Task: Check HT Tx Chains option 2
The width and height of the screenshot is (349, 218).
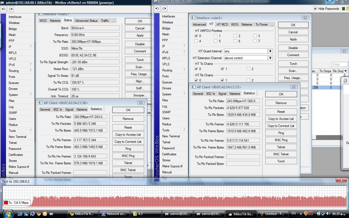Action: (248, 69)
